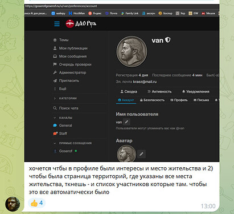Open the blue mail bookmark left of HostMan
The height and width of the screenshot is (214, 234).
pyautogui.click(x=59, y=13)
